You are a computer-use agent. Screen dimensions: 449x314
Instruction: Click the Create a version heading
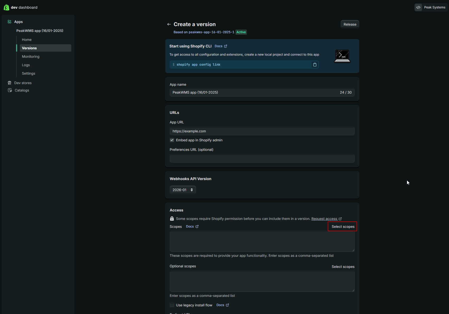[x=195, y=24]
